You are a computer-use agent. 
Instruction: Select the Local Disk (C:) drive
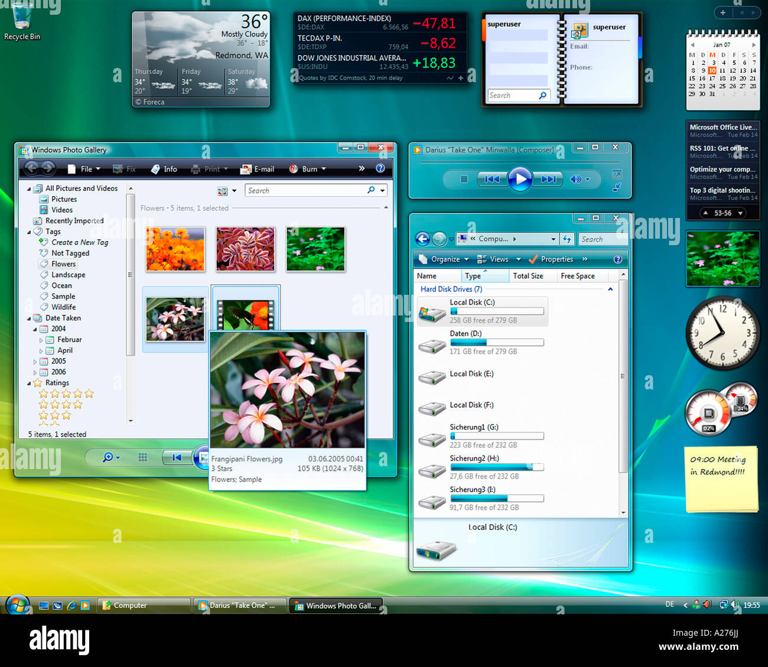[x=482, y=311]
